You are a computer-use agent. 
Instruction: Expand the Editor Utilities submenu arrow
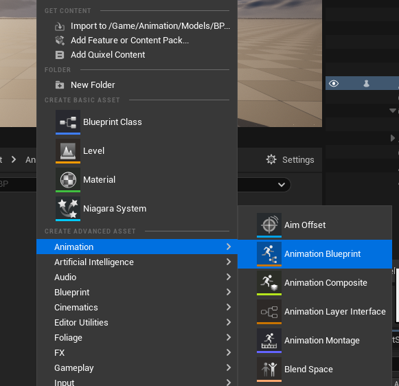[x=229, y=322]
